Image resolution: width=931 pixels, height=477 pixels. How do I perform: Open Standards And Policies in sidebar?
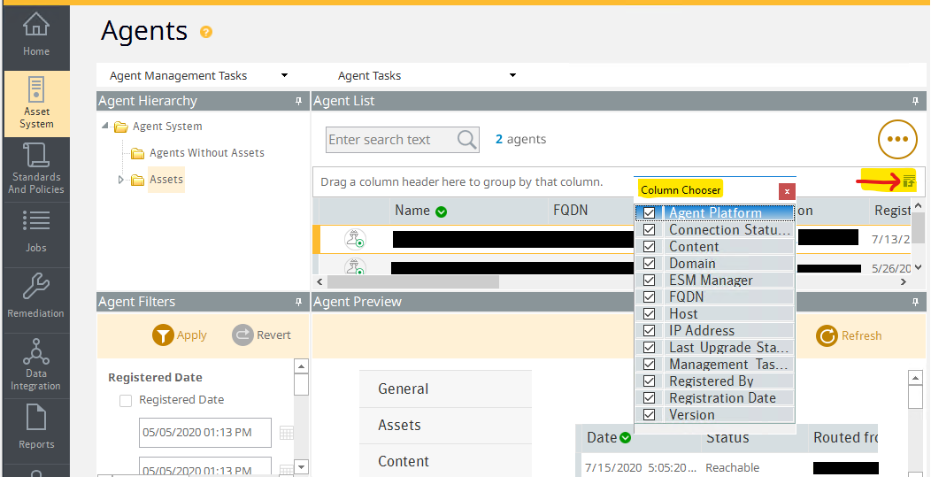[x=36, y=168]
